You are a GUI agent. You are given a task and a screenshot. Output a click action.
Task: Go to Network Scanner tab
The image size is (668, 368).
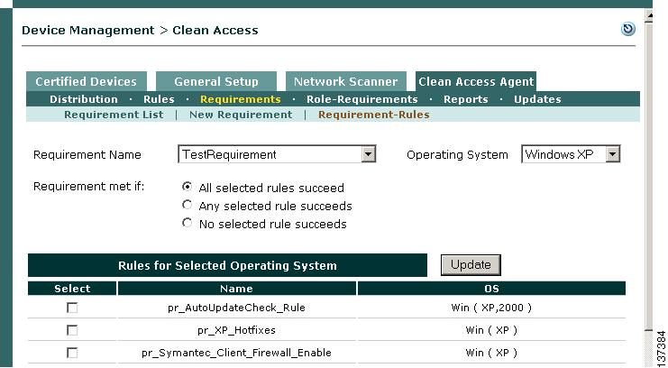coord(345,81)
